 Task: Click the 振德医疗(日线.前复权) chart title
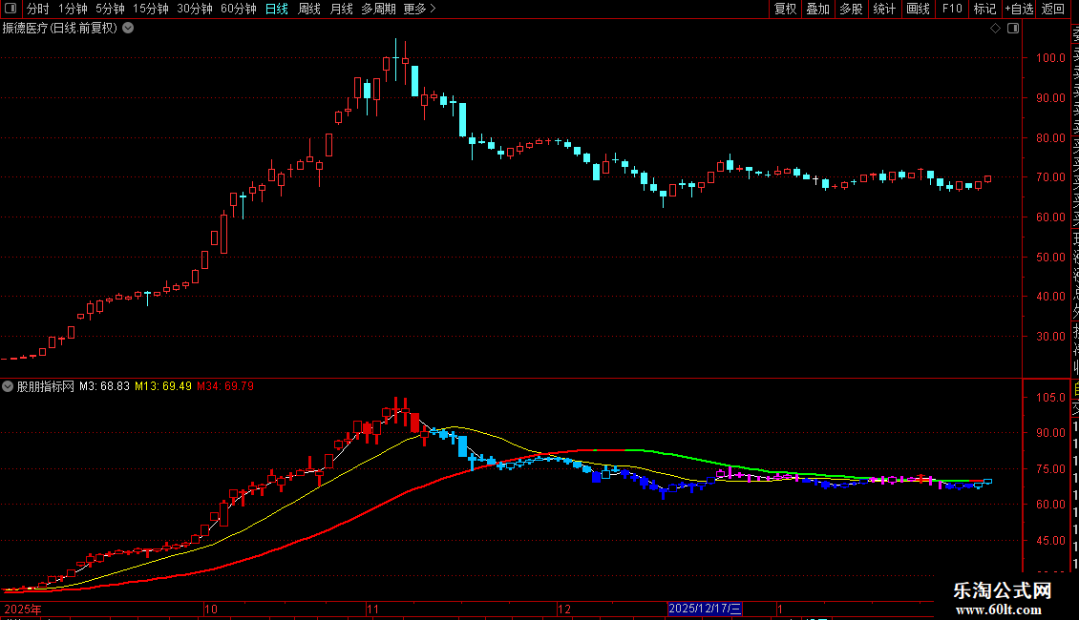tap(60, 29)
